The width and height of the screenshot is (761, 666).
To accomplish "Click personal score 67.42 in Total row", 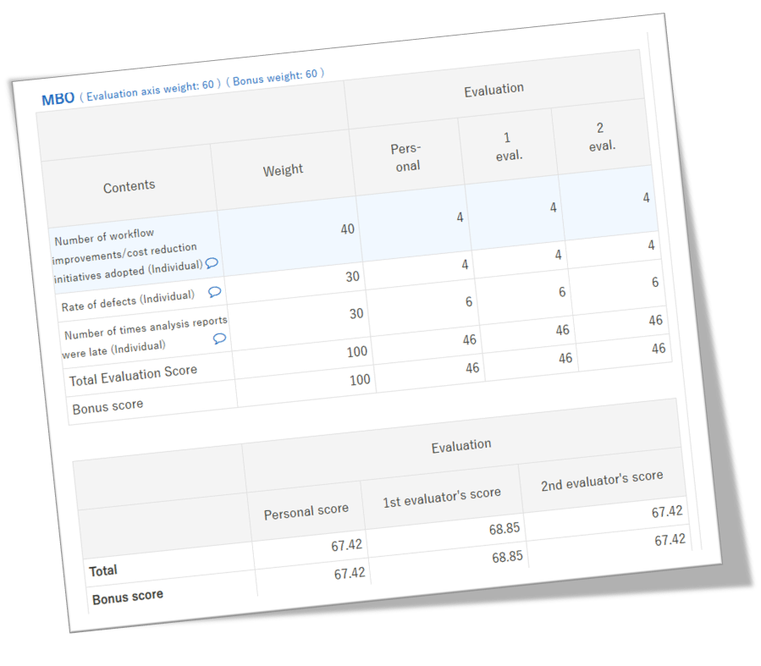I will click(346, 545).
